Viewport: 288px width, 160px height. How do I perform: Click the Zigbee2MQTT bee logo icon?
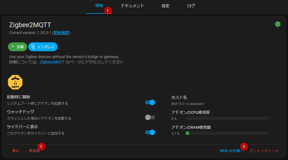[x=15, y=82]
